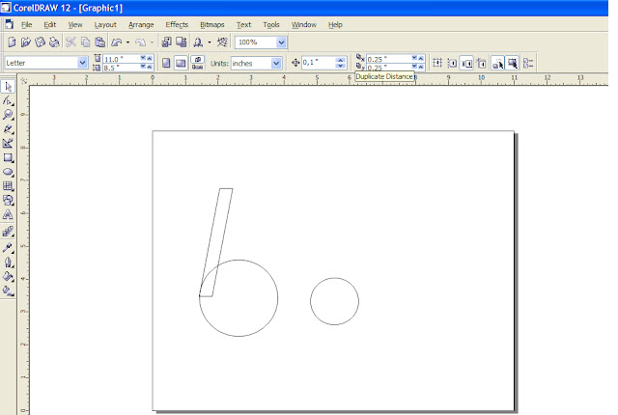The image size is (618, 415).
Task: Open the Text menu
Action: tap(243, 25)
